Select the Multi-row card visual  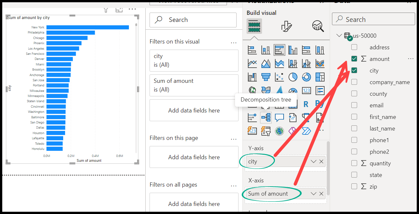click(320, 90)
